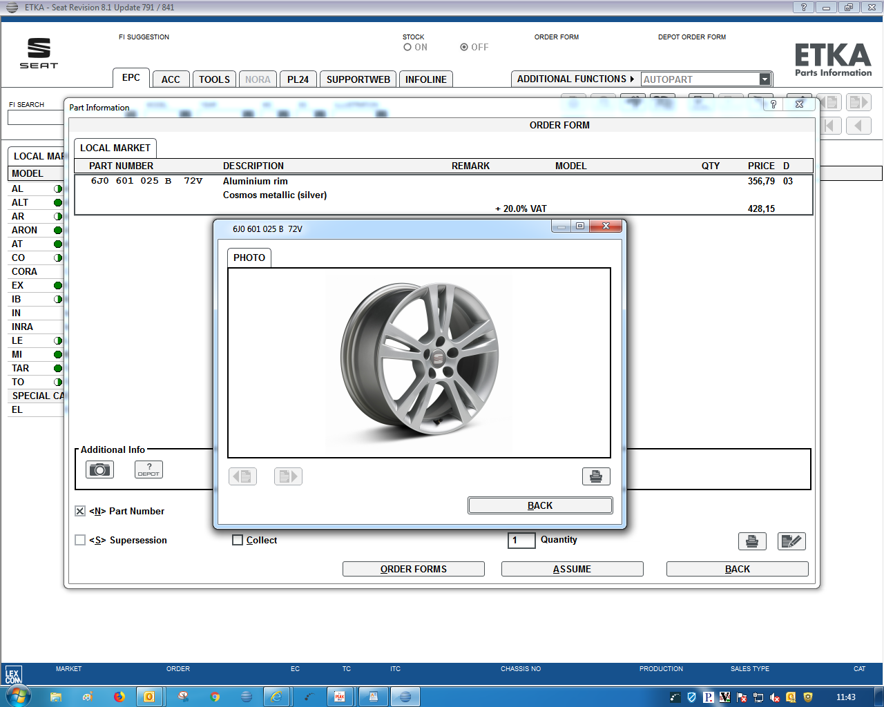
Task: Go to next photo page in photo dialog
Action: [288, 476]
